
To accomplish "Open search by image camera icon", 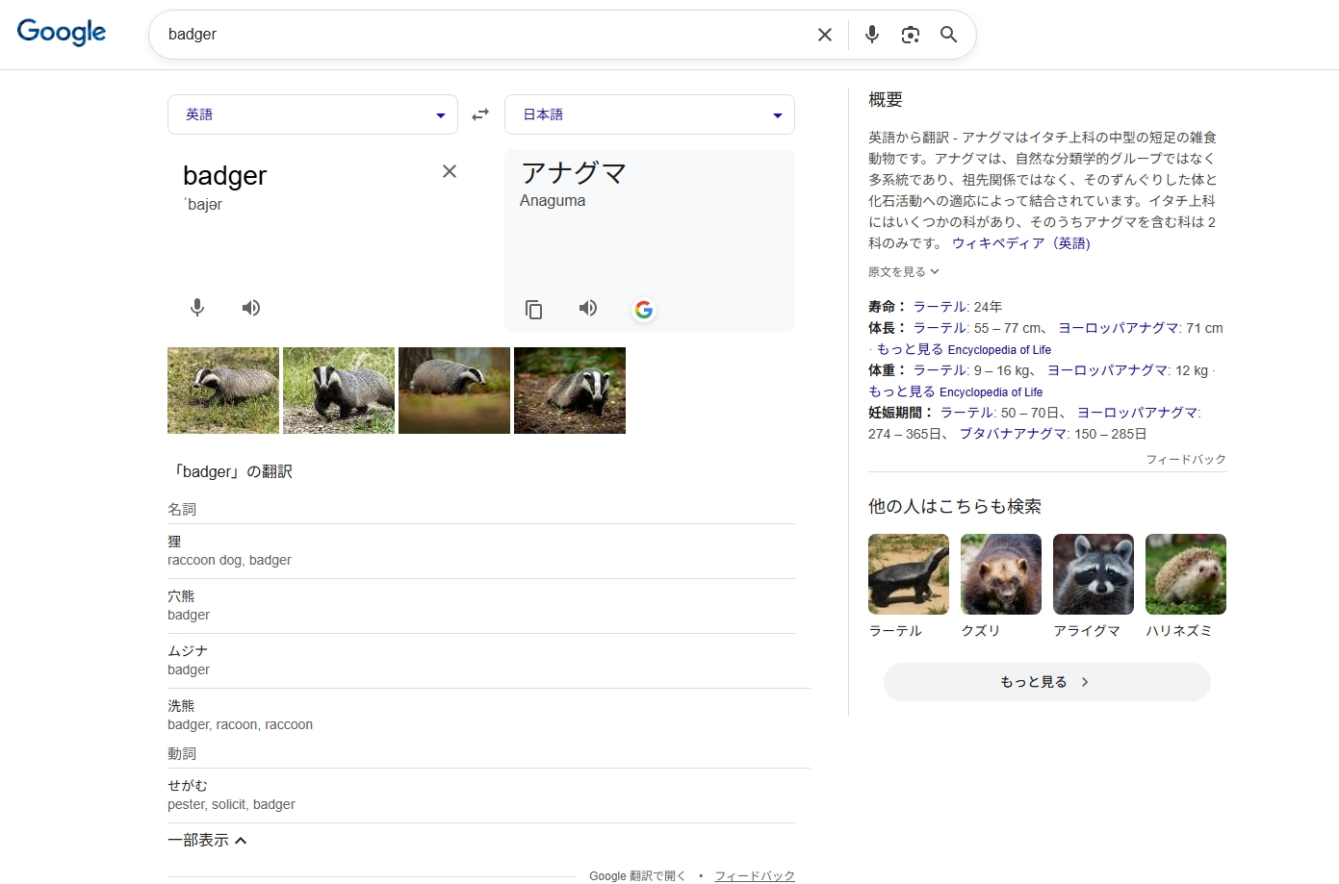I will coord(910,35).
